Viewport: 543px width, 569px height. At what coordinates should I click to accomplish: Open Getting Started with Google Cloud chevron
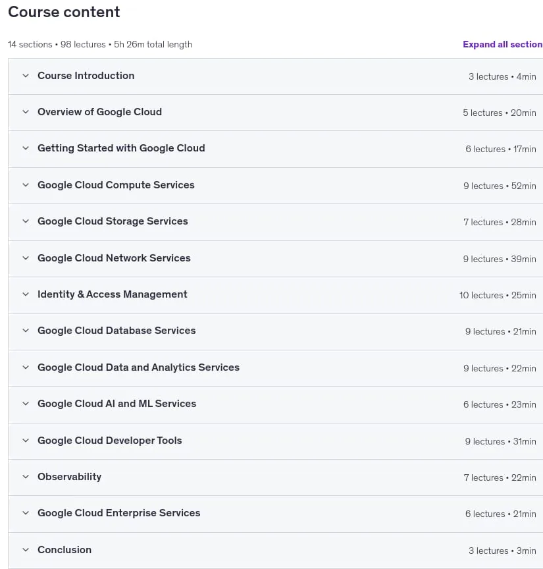26,148
